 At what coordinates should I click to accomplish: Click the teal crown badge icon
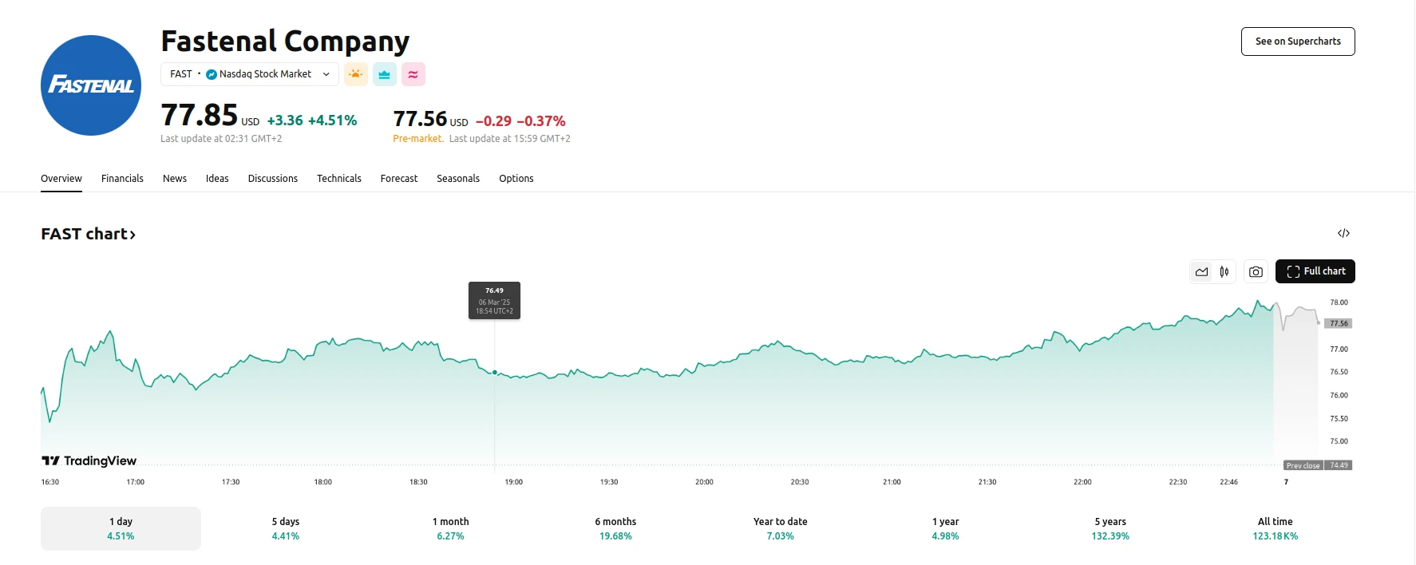click(x=385, y=74)
